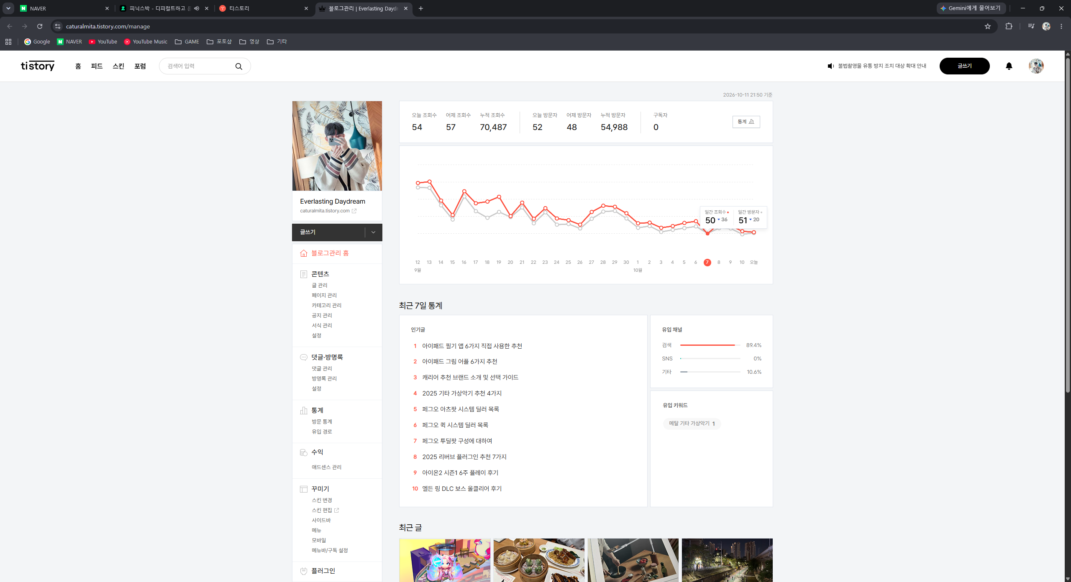Screen dimensions: 1071x582
Task: Click the 메탈 기타 가상악기 keyword chip
Action: coord(692,424)
